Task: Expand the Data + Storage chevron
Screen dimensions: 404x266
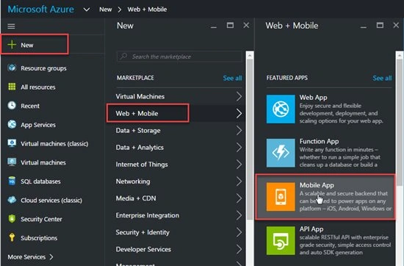Action: click(239, 130)
